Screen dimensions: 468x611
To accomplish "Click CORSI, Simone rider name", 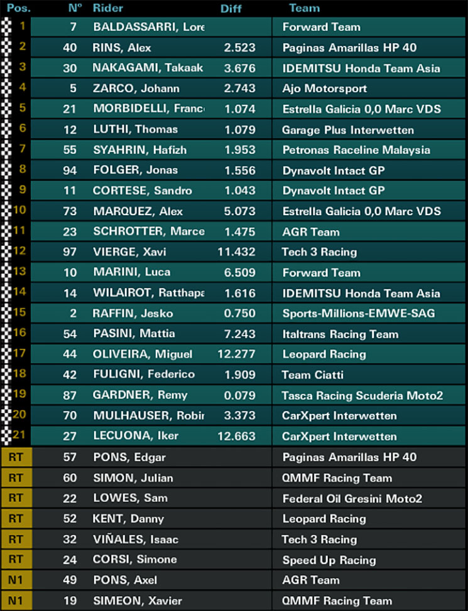I will pyautogui.click(x=134, y=560).
